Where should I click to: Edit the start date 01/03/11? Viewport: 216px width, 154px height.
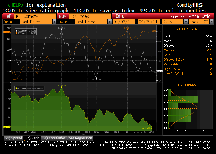pos(124,22)
